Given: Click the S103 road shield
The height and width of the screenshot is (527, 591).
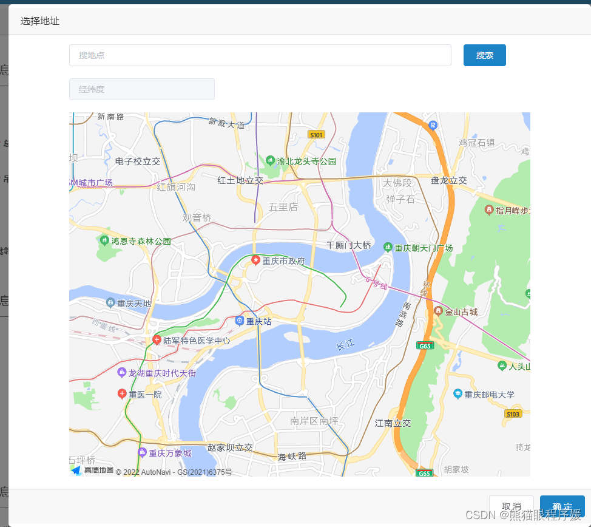Looking at the screenshot, I should point(513,414).
